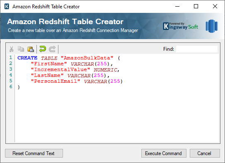Click the Copy icon in editor toolbar
Screen dimensions: 225x163
[21, 49]
